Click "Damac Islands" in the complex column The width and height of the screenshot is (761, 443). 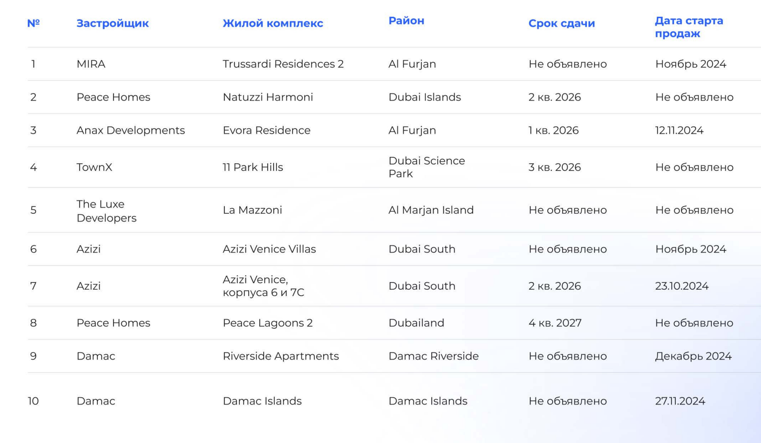coord(262,401)
